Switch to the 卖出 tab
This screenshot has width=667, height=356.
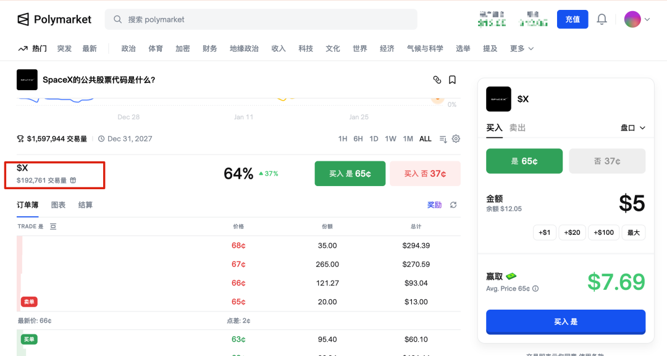click(517, 128)
